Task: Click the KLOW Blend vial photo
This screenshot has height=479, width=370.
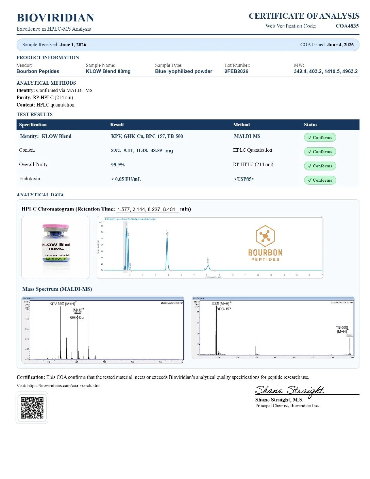Action: (56, 247)
